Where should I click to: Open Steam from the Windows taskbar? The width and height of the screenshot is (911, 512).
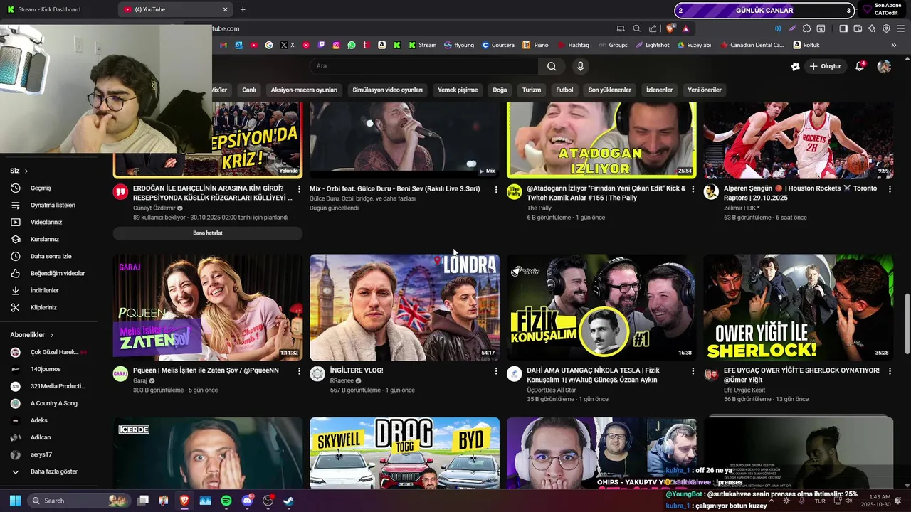[289, 501]
